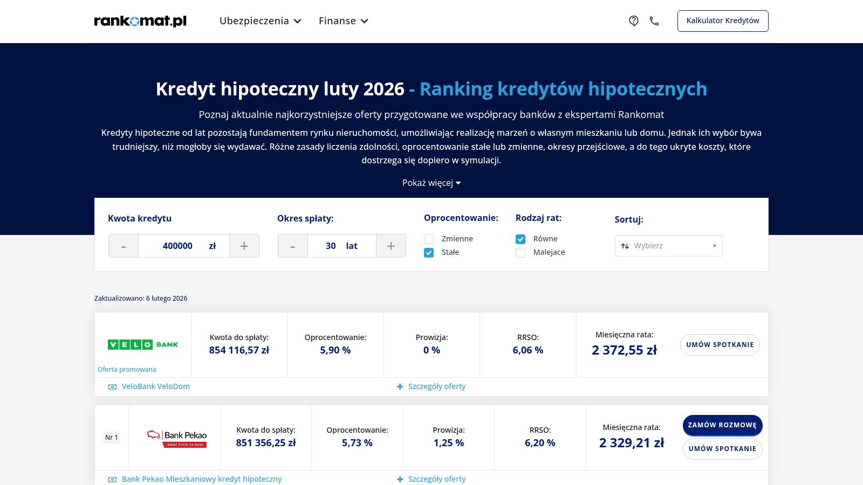The width and height of the screenshot is (863, 485).
Task: Click the money icon beside VeloBank VeloDom
Action: point(112,387)
